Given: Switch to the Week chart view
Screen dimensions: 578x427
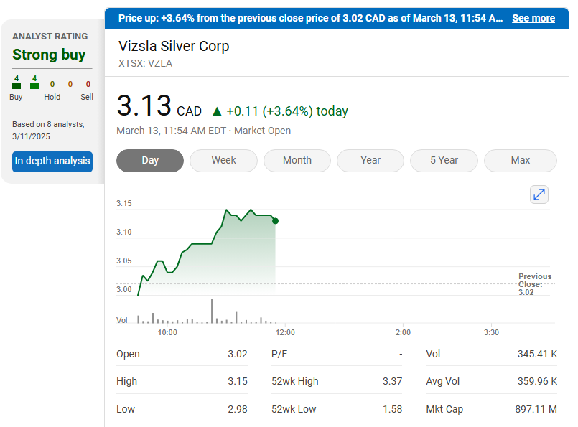Looking at the screenshot, I should [x=223, y=161].
